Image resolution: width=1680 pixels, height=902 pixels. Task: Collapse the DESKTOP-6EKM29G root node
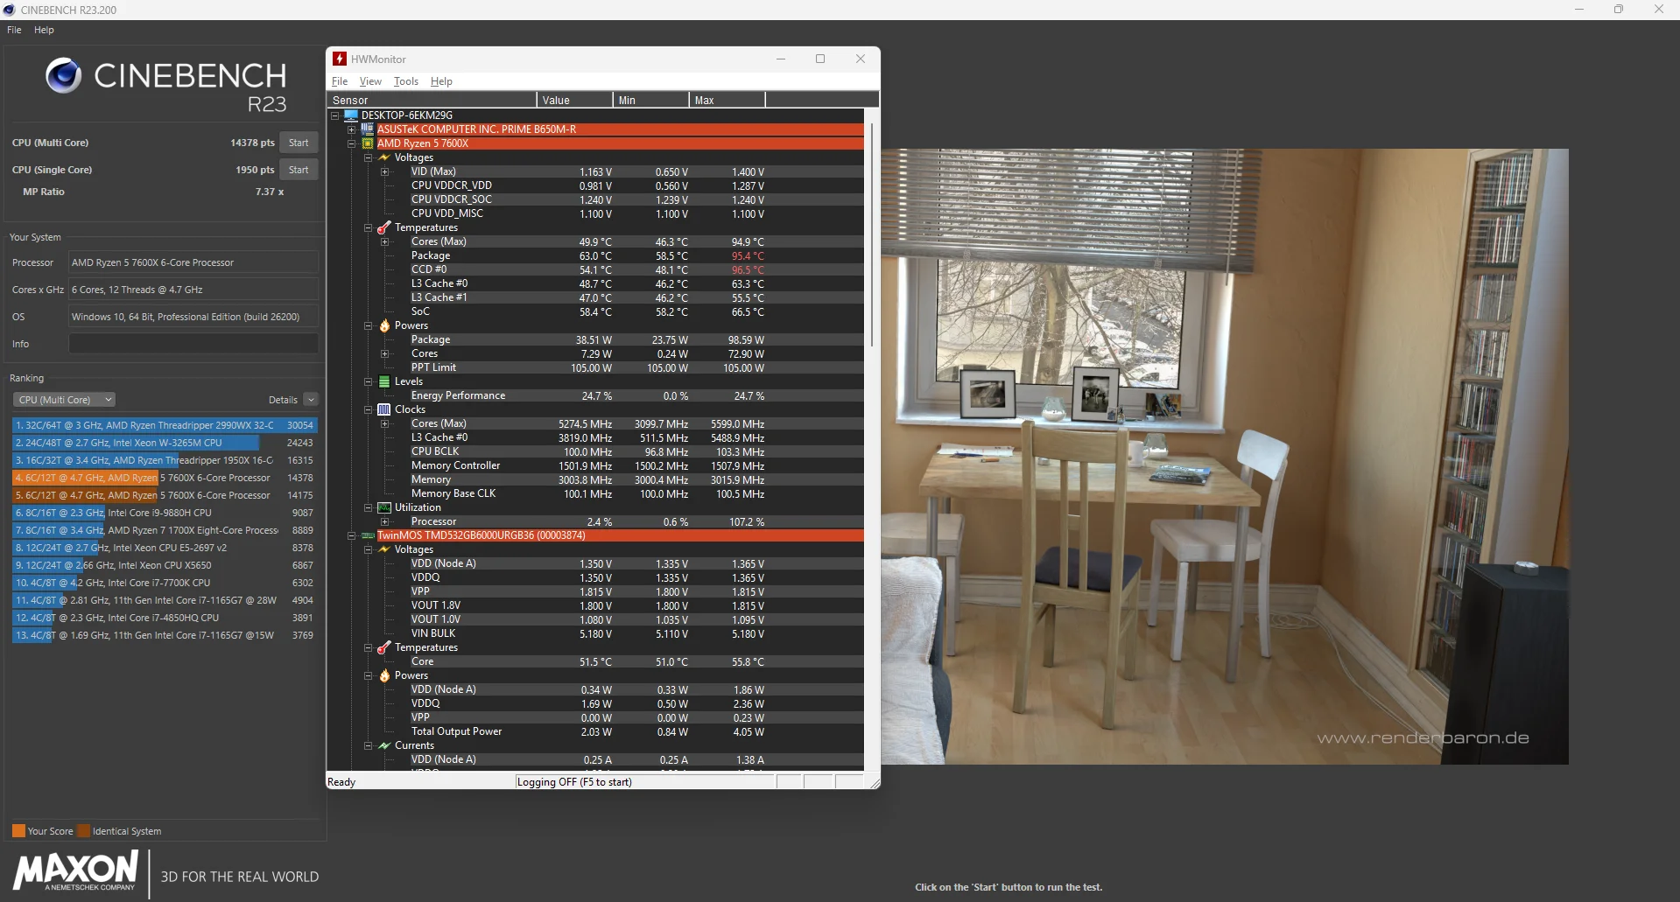click(x=335, y=115)
